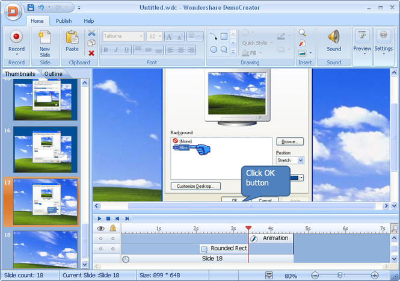The image size is (400, 281).
Task: Toggle visibility dot for Rounded Rect track
Action: tap(101, 249)
